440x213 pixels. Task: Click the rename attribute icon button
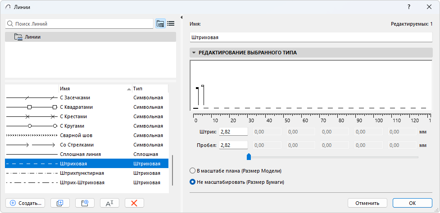click(x=109, y=203)
